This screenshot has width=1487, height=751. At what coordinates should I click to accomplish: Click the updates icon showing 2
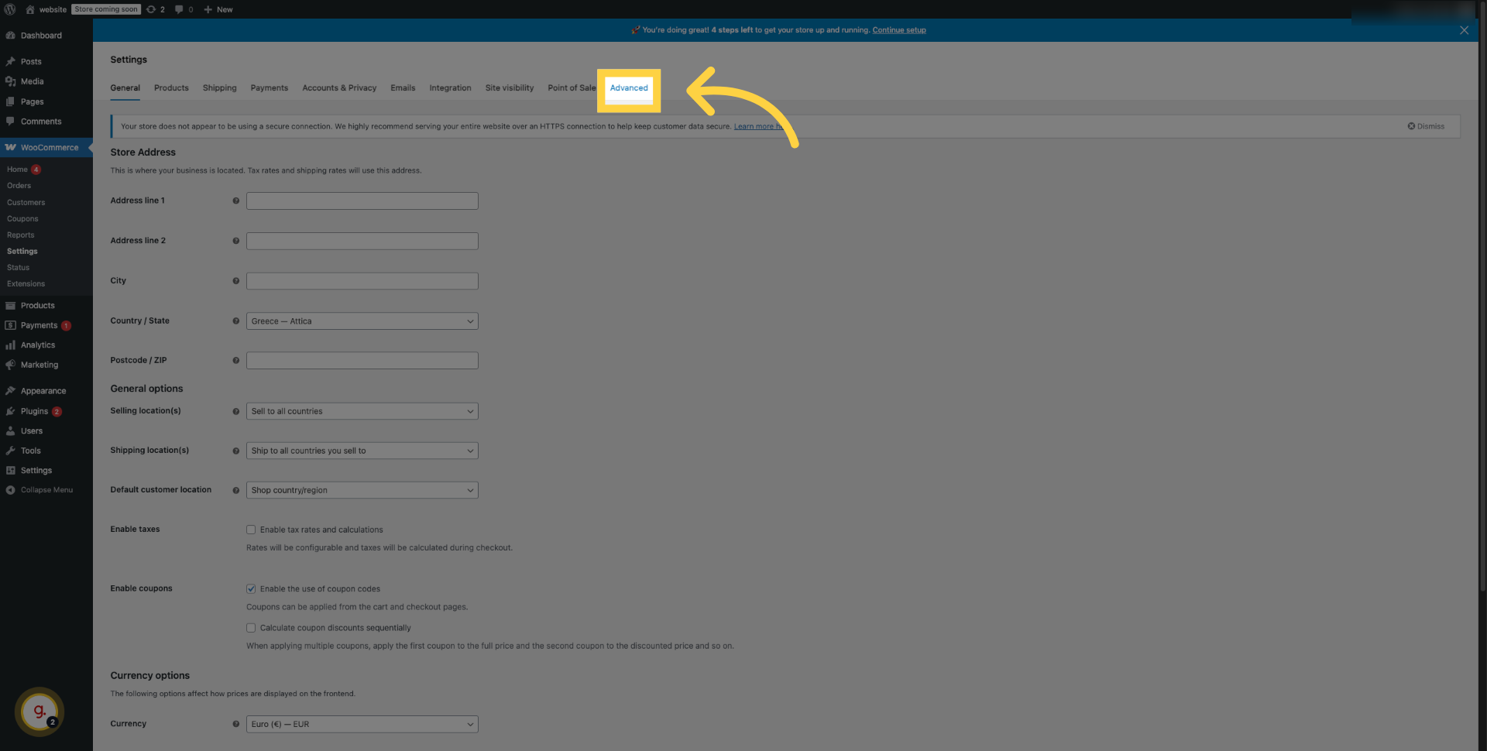pos(151,9)
